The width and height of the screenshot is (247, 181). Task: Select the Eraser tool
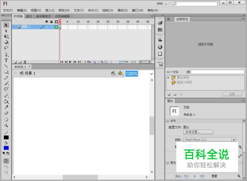click(x=6, y=113)
